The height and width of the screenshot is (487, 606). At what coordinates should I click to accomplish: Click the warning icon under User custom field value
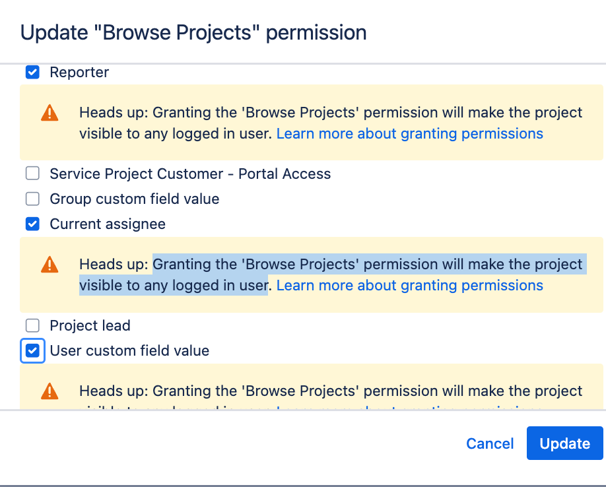50,391
